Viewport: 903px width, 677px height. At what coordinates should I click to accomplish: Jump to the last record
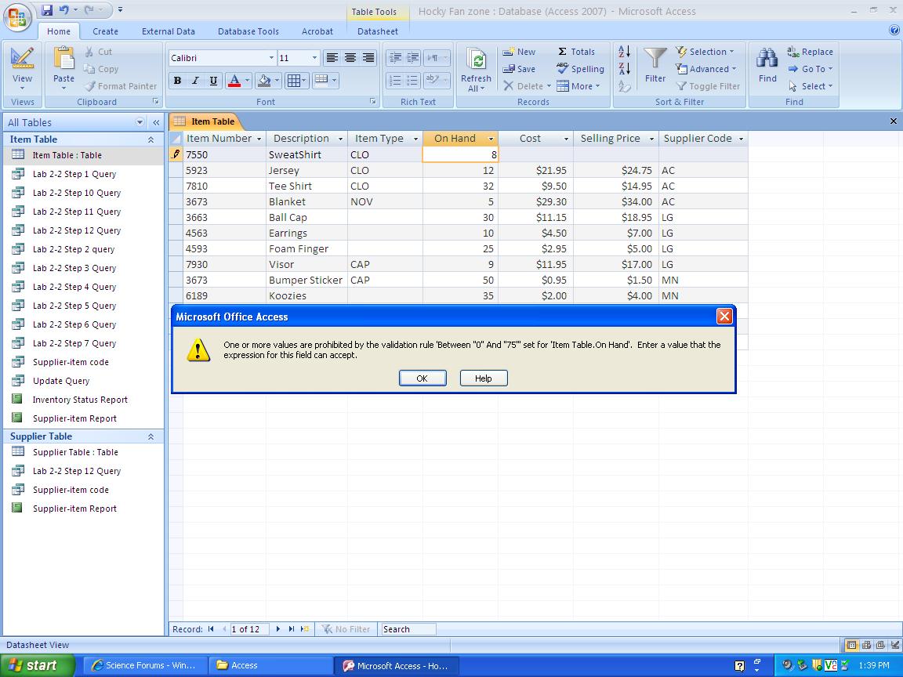pos(292,629)
